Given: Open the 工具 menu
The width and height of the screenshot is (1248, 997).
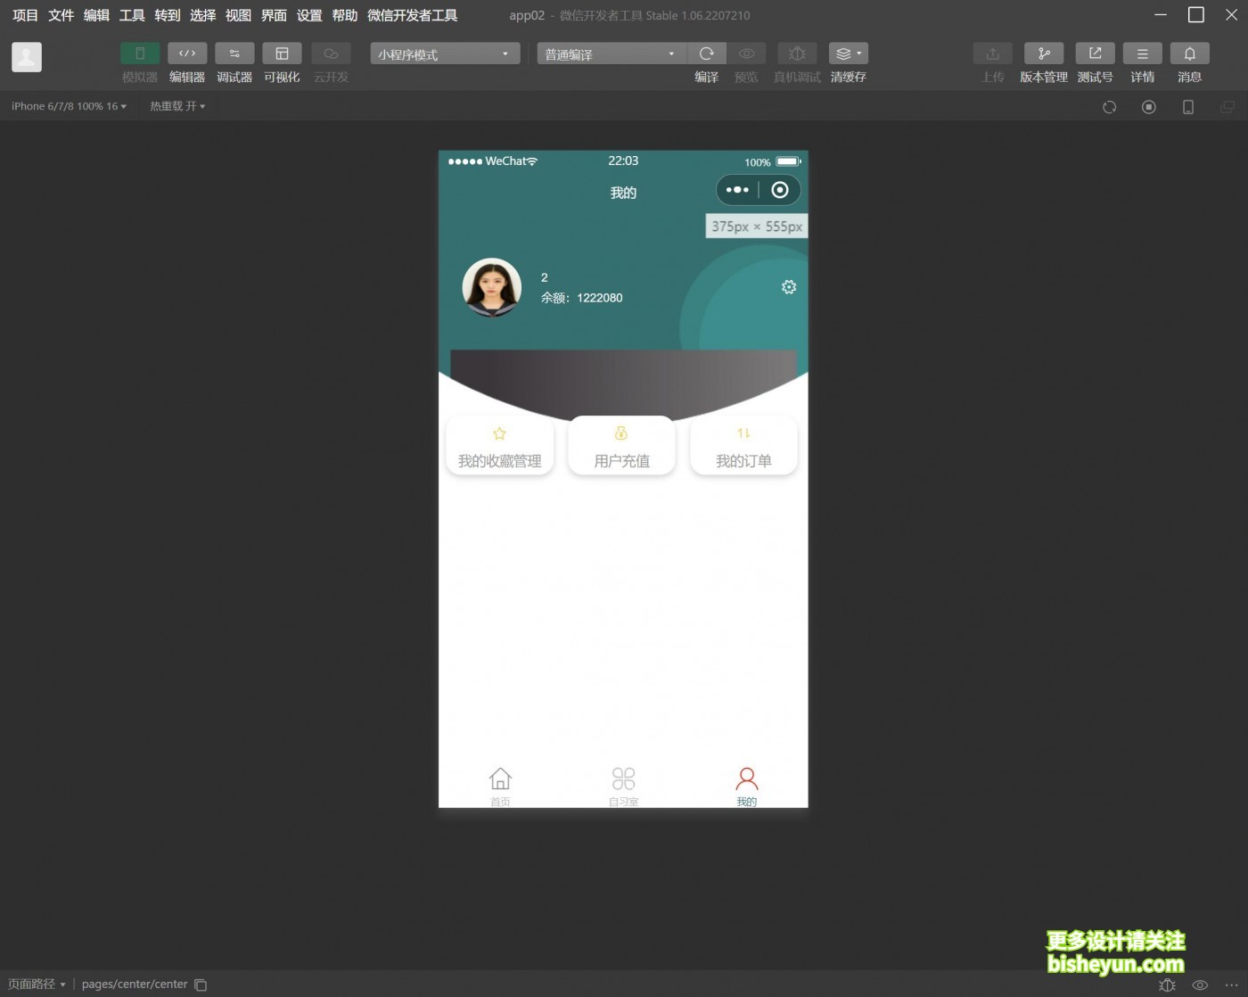Looking at the screenshot, I should pyautogui.click(x=132, y=15).
